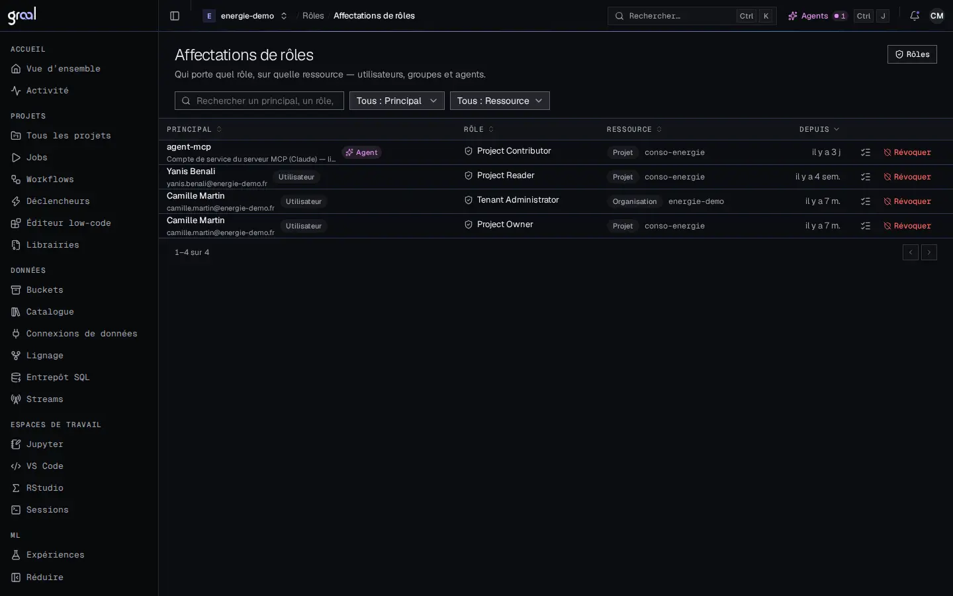Viewport: 953px width, 596px height.
Task: Open the notifications bell
Action: click(x=915, y=16)
